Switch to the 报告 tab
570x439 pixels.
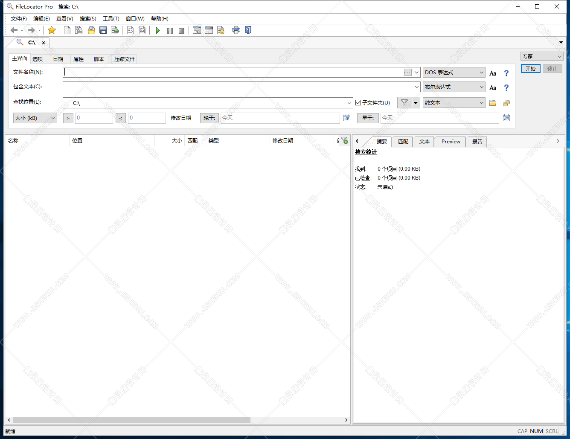pos(477,142)
